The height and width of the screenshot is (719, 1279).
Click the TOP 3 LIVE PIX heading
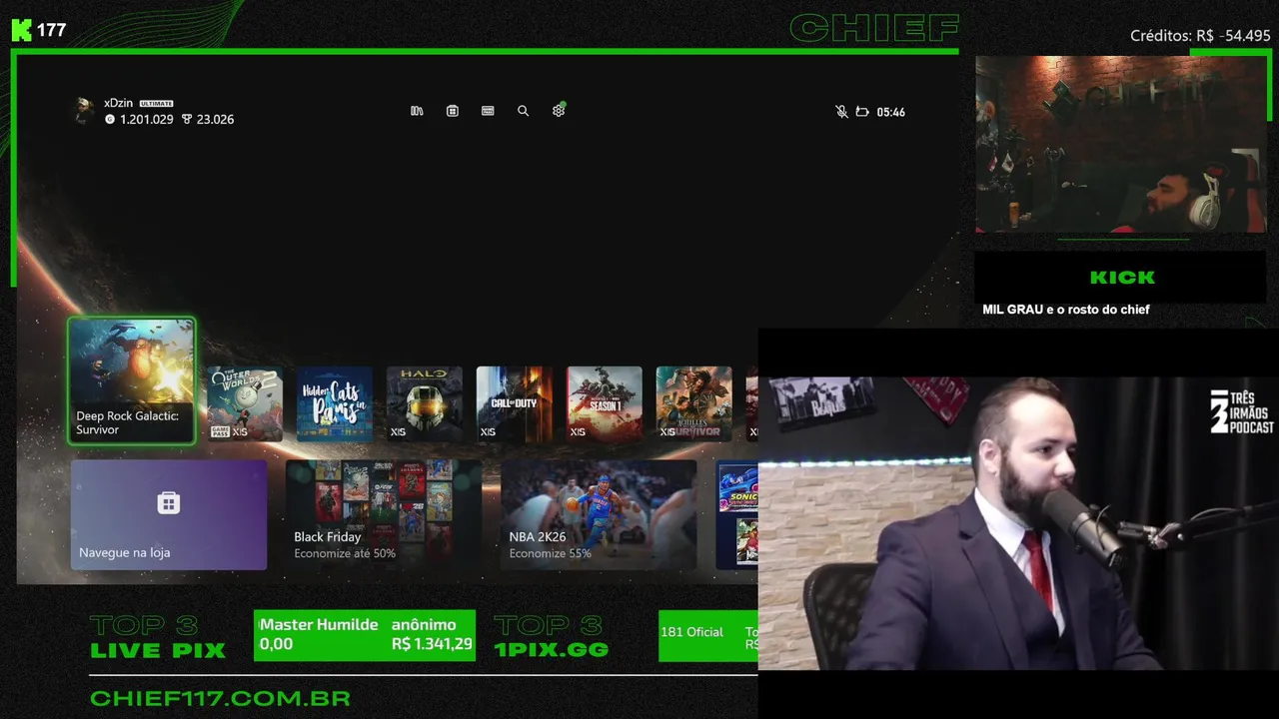point(158,638)
